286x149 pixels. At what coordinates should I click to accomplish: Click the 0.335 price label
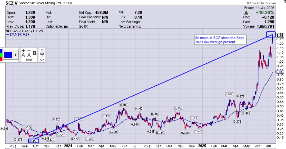click(194, 118)
